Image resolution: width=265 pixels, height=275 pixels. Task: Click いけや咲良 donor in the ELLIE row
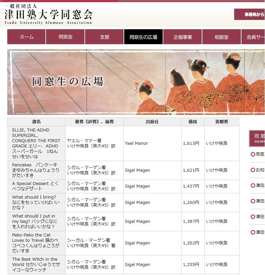222,143
